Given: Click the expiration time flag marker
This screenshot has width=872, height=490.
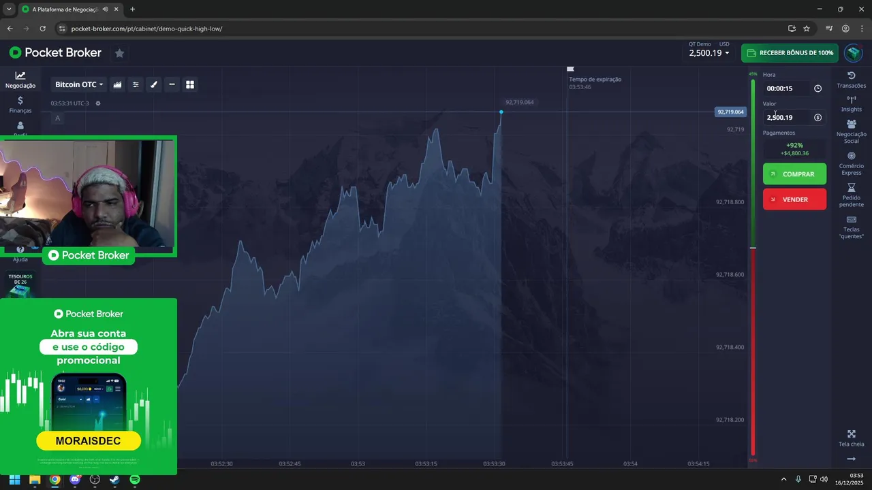Looking at the screenshot, I should [571, 69].
